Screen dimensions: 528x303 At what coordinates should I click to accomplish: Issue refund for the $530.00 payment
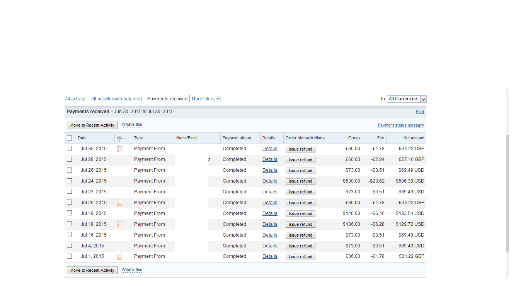point(300,181)
